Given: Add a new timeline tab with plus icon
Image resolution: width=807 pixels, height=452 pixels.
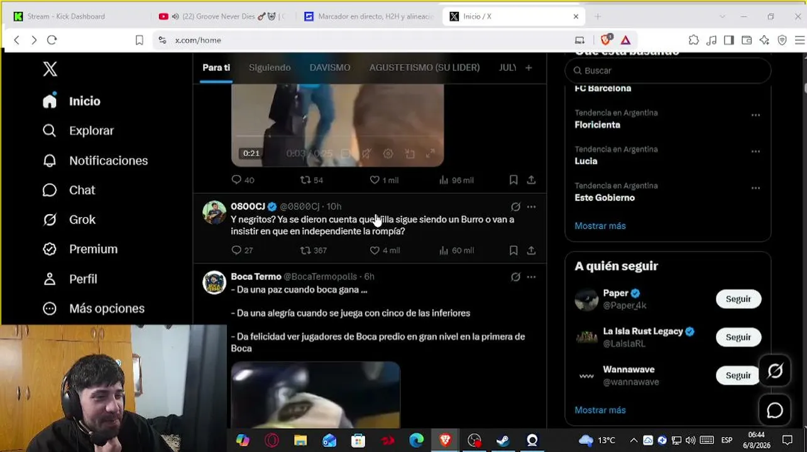Looking at the screenshot, I should 529,68.
